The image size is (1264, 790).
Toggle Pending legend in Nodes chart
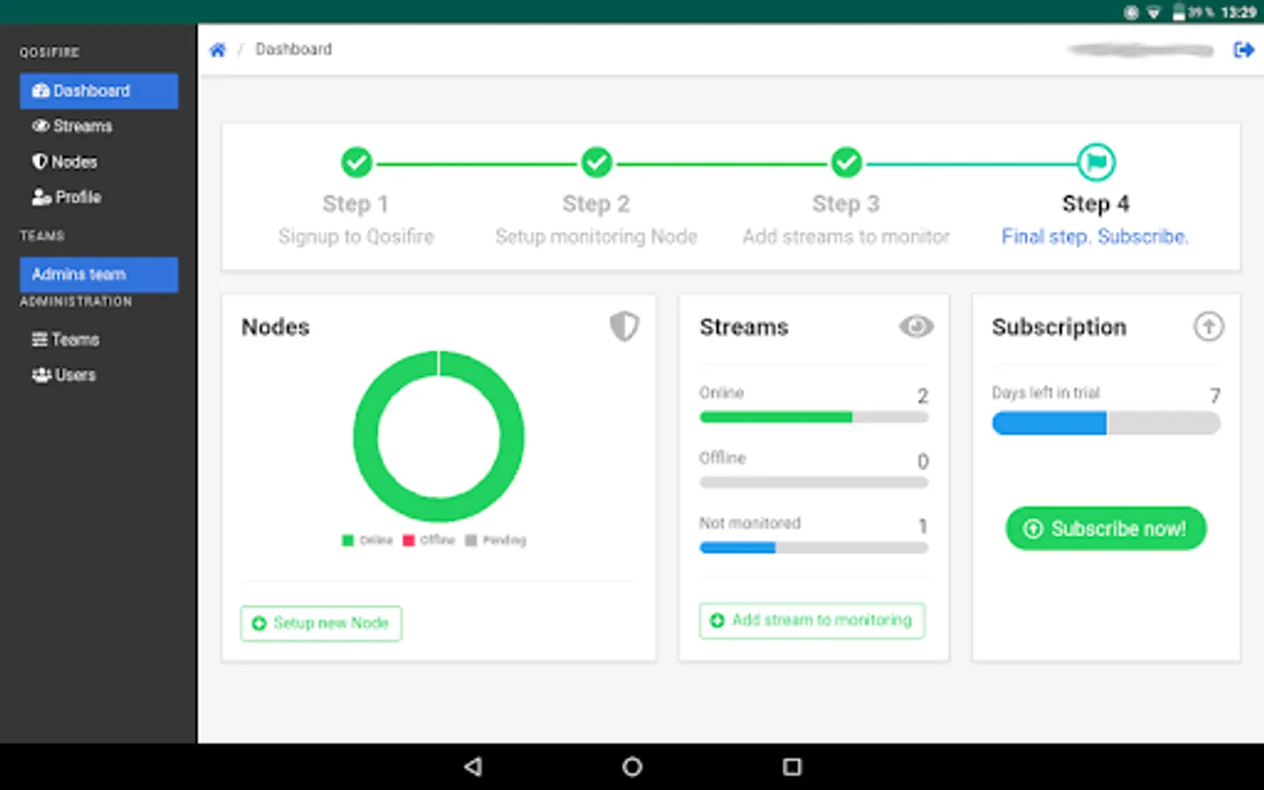(496, 541)
